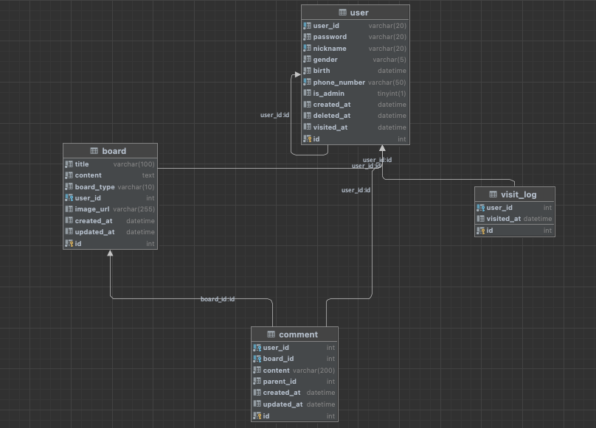Select the is_admin column name
Screen dimensions: 596x428
pos(328,94)
